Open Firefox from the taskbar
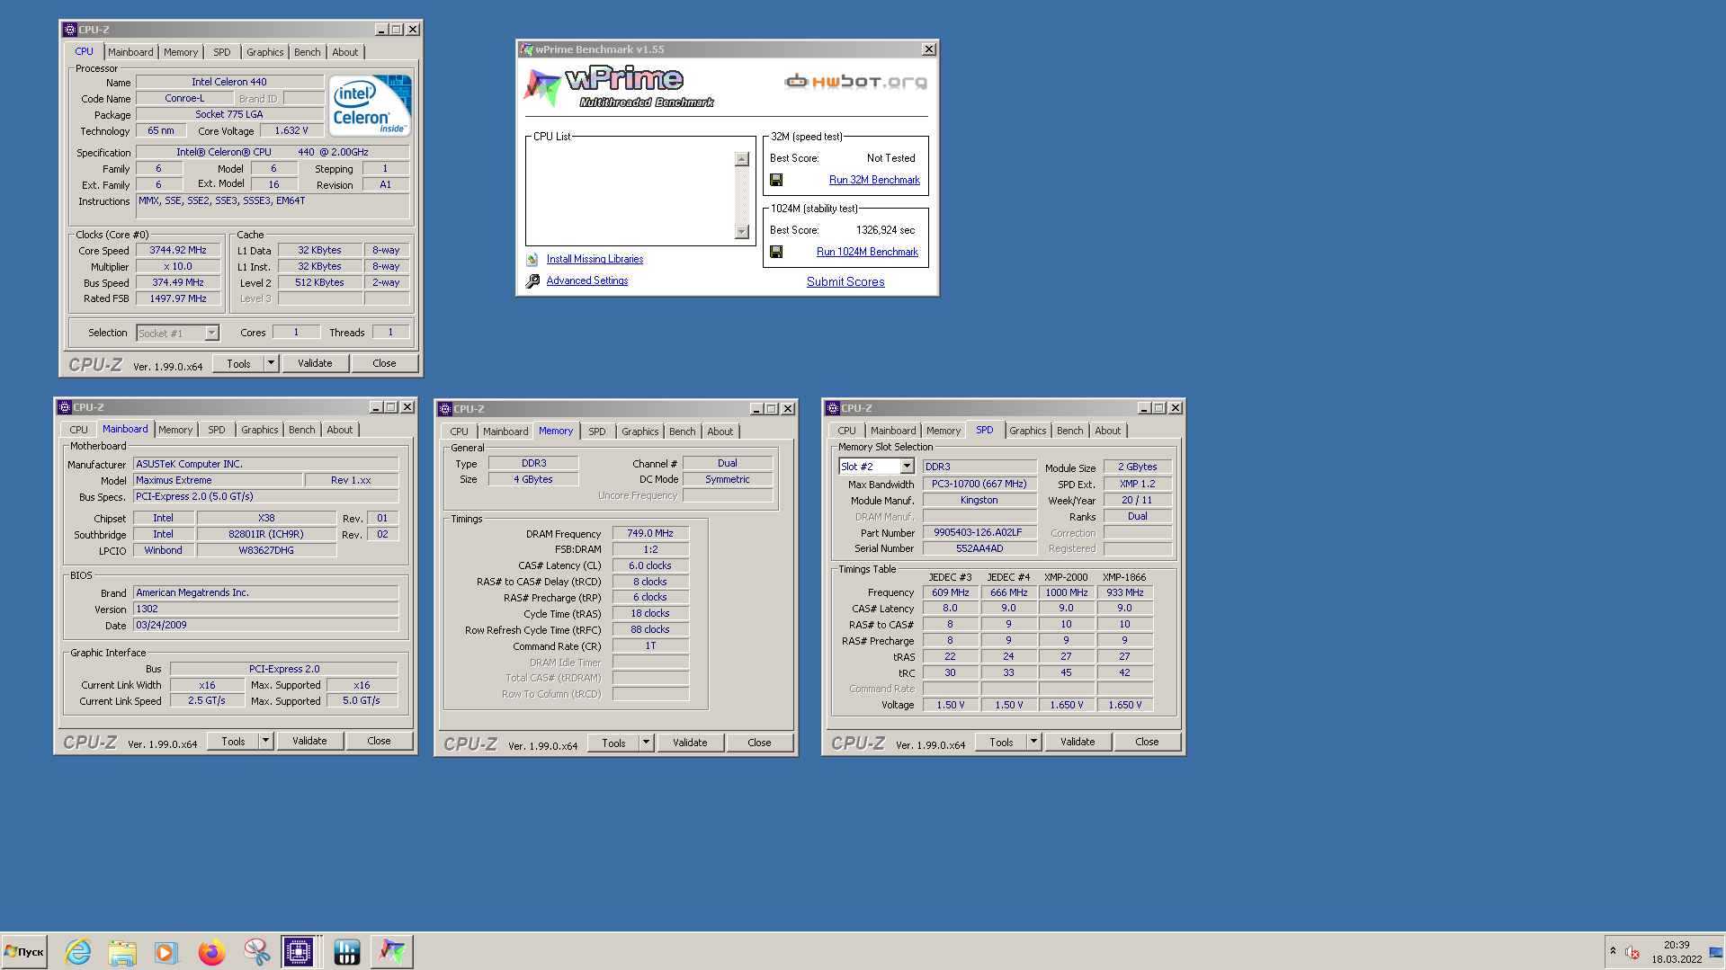 pos(211,951)
